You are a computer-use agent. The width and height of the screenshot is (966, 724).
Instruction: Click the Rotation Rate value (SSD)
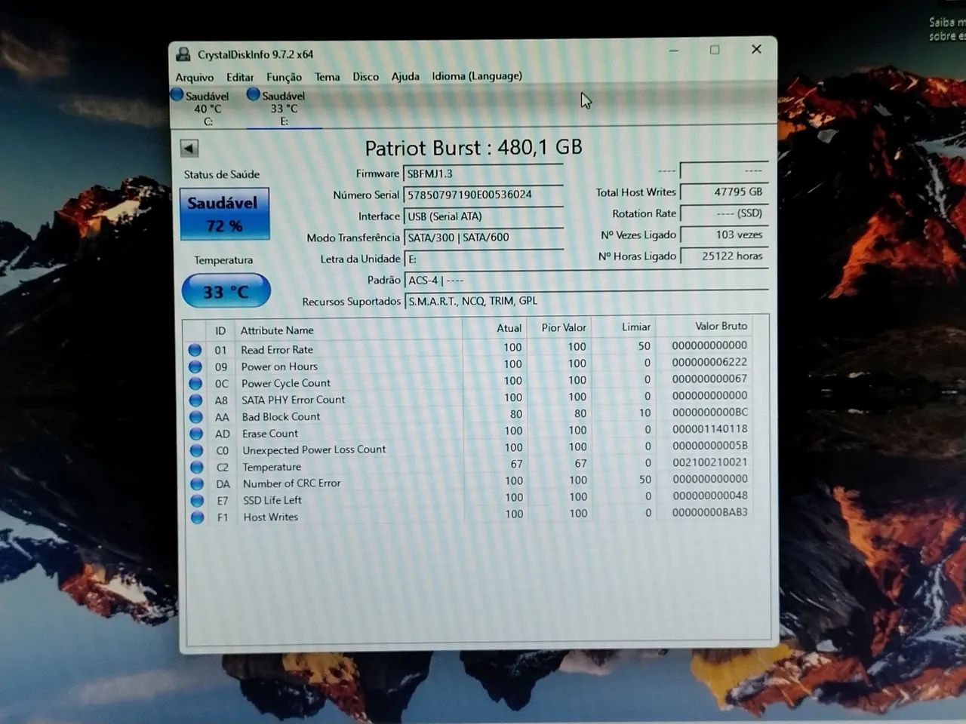click(724, 213)
